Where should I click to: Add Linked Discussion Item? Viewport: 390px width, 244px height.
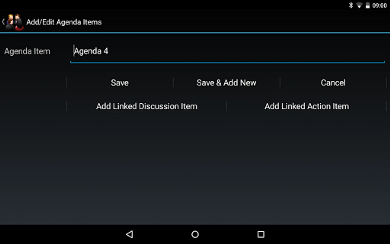point(147,106)
